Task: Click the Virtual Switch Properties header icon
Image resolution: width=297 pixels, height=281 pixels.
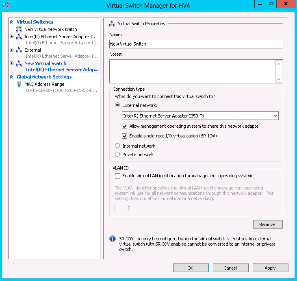Action: pos(112,24)
